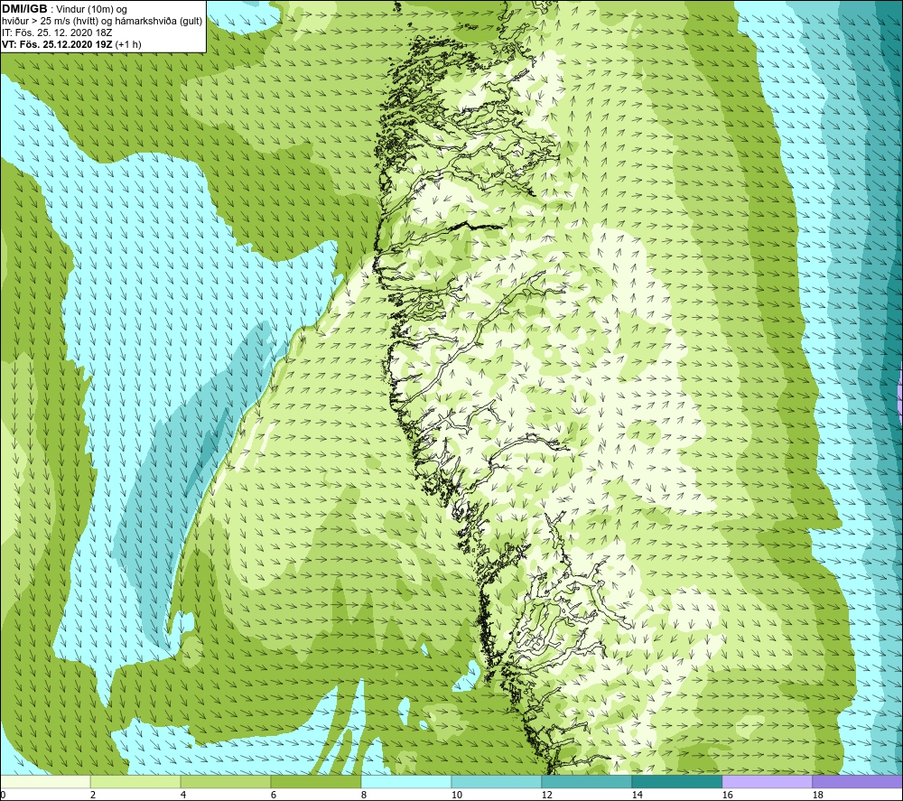The height and width of the screenshot is (801, 903).
Task: Click the 8–10 m/s light cyan legend swatch
Action: coord(406,781)
